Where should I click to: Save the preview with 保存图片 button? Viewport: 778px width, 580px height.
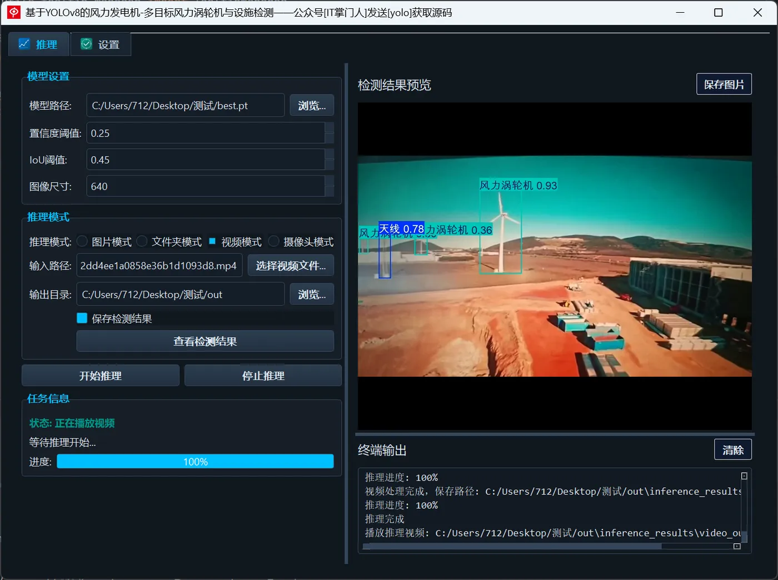pyautogui.click(x=724, y=84)
